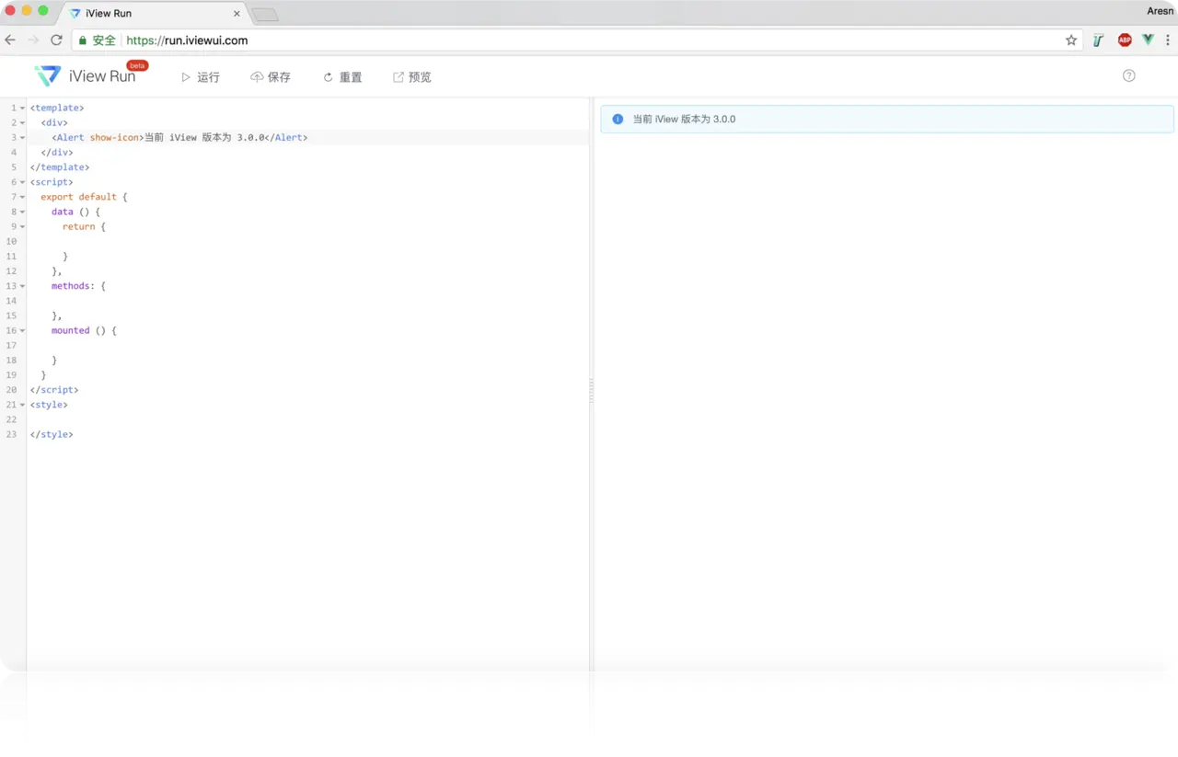Click 'export default {' in the editor

[84, 197]
